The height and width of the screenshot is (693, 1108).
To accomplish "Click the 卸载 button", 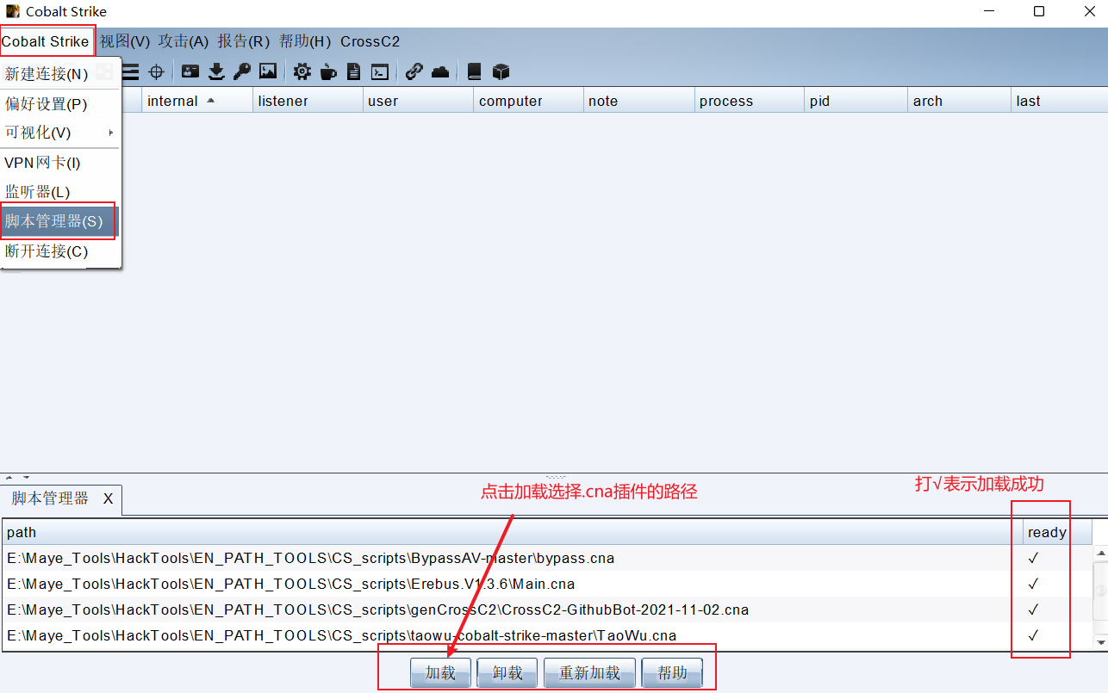I will pyautogui.click(x=507, y=672).
